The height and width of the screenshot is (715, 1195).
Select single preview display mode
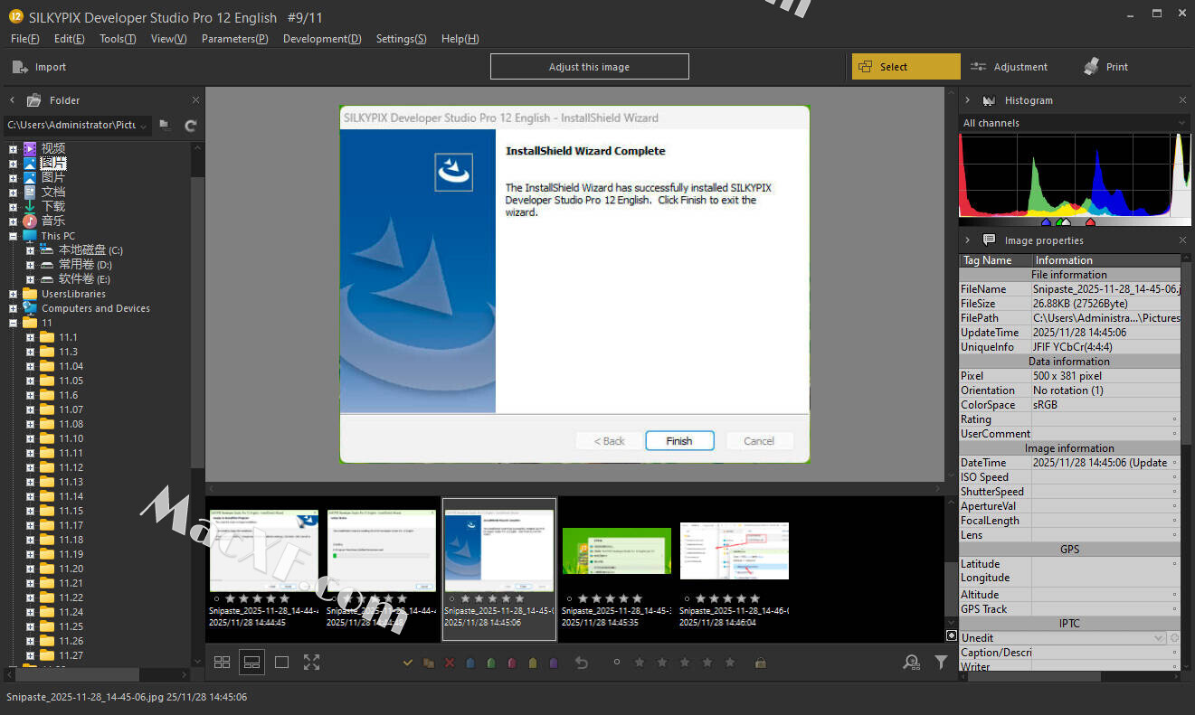281,663
